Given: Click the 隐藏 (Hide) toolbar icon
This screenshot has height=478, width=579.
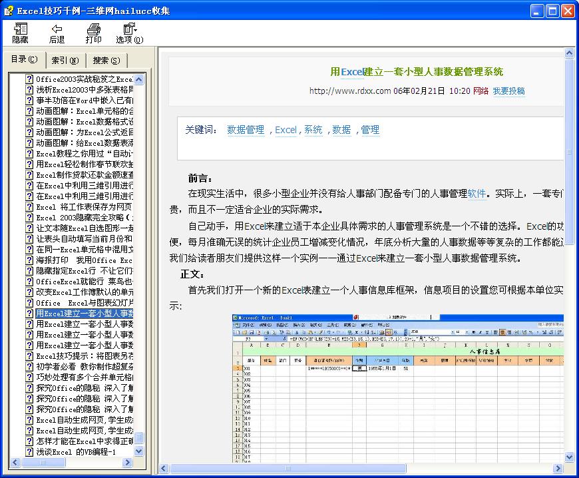Looking at the screenshot, I should 21,33.
